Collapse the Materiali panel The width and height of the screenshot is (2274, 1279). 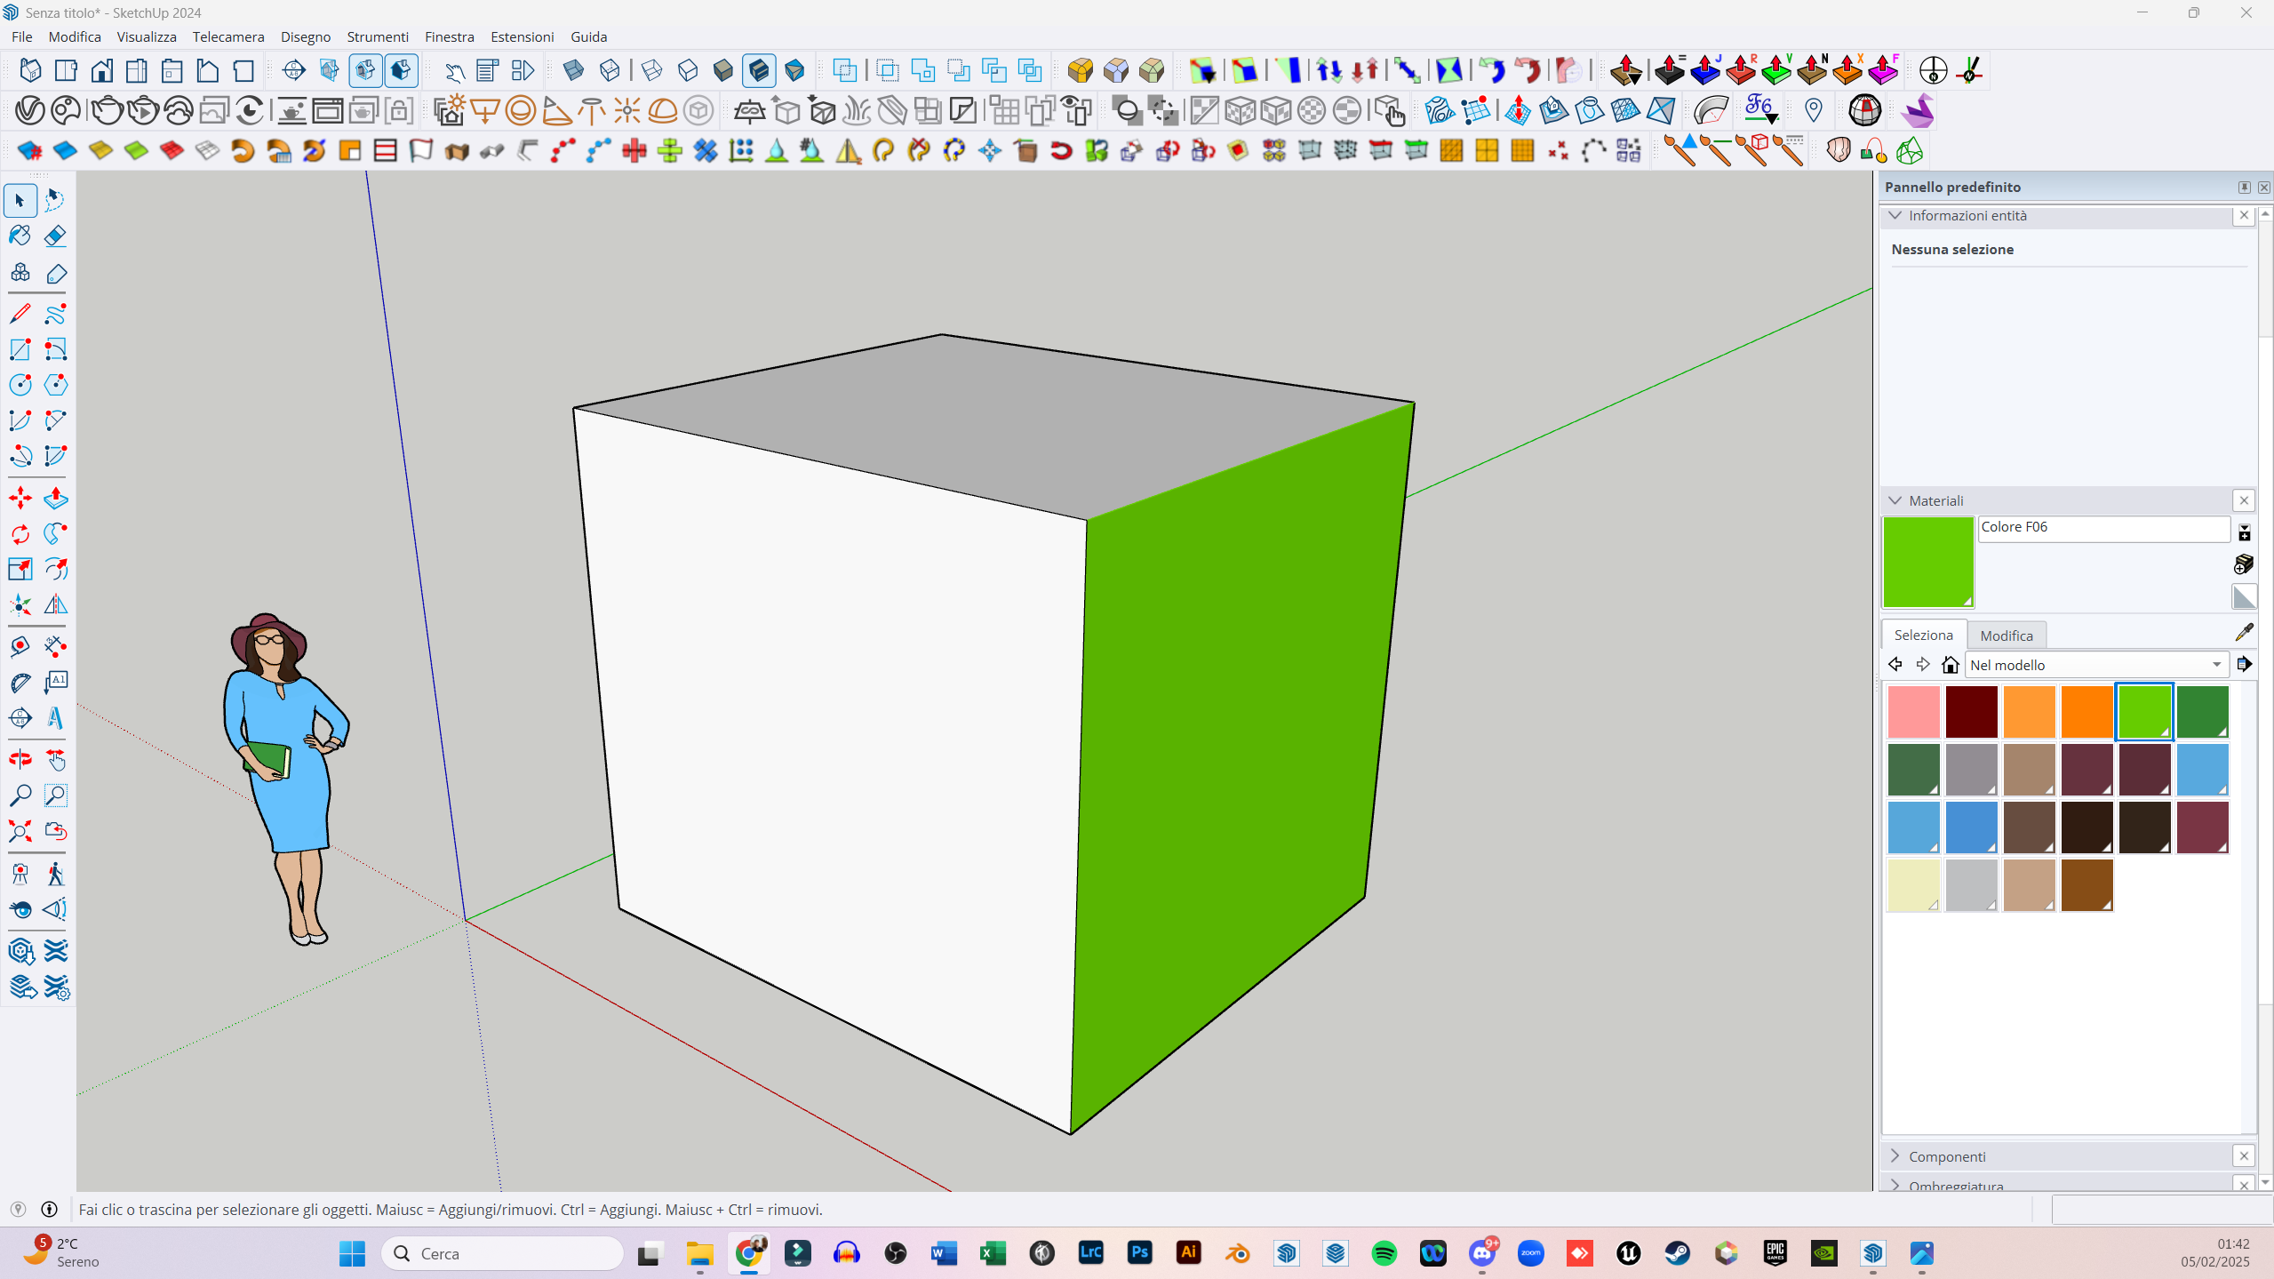pyautogui.click(x=1895, y=501)
